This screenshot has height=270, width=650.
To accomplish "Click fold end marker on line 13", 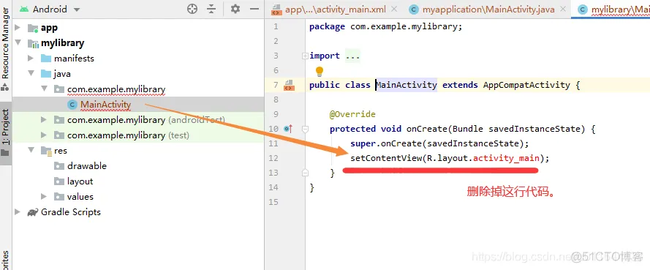I will [305, 173].
